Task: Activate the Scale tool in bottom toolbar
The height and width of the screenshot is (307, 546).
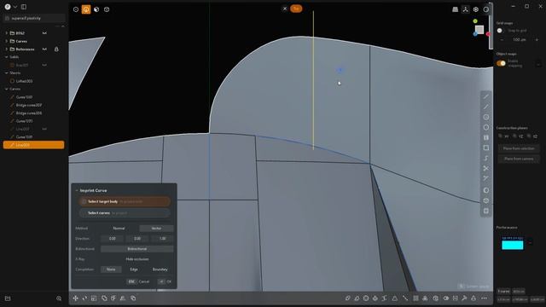Action: (x=94, y=298)
